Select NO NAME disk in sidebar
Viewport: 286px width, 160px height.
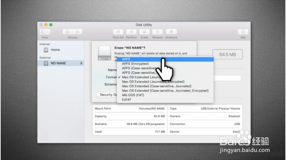pyautogui.click(x=61, y=63)
